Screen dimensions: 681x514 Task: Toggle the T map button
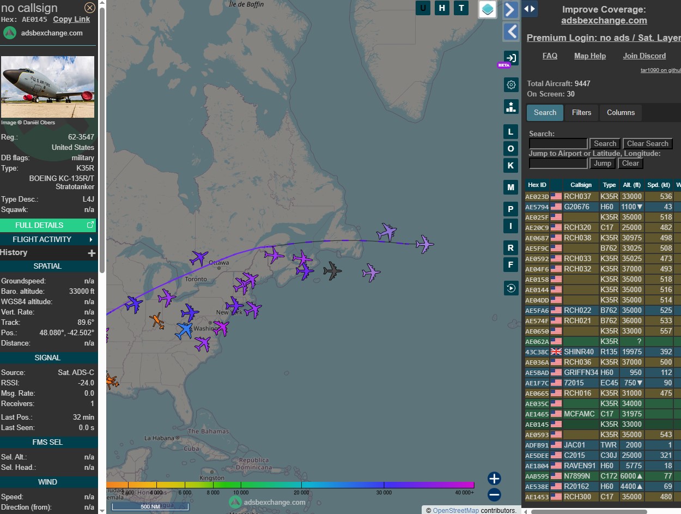tap(461, 8)
